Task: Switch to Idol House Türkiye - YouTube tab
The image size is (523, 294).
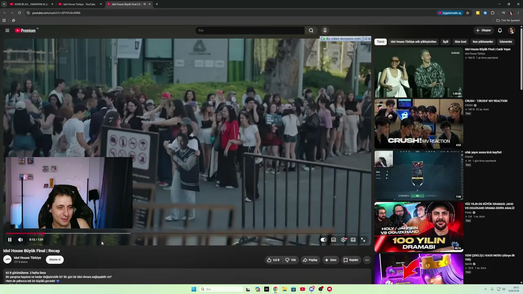Action: [79, 4]
